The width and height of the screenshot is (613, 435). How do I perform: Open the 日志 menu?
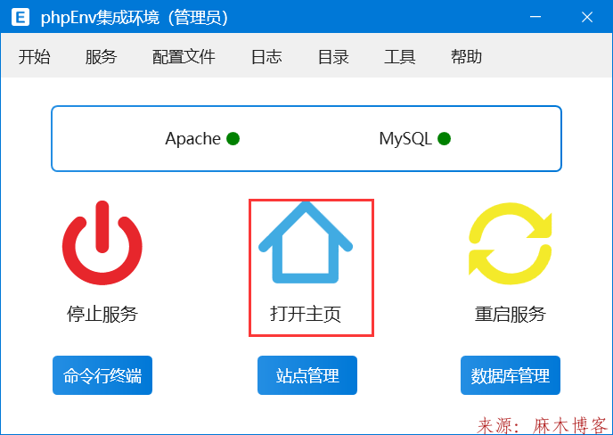[x=266, y=57]
